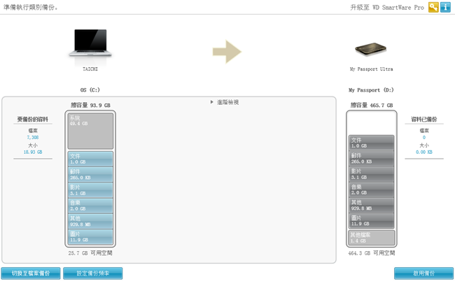The width and height of the screenshot is (455, 286).
Task: Click My Passport 圖片 11.9 GB block
Action: 372,221
